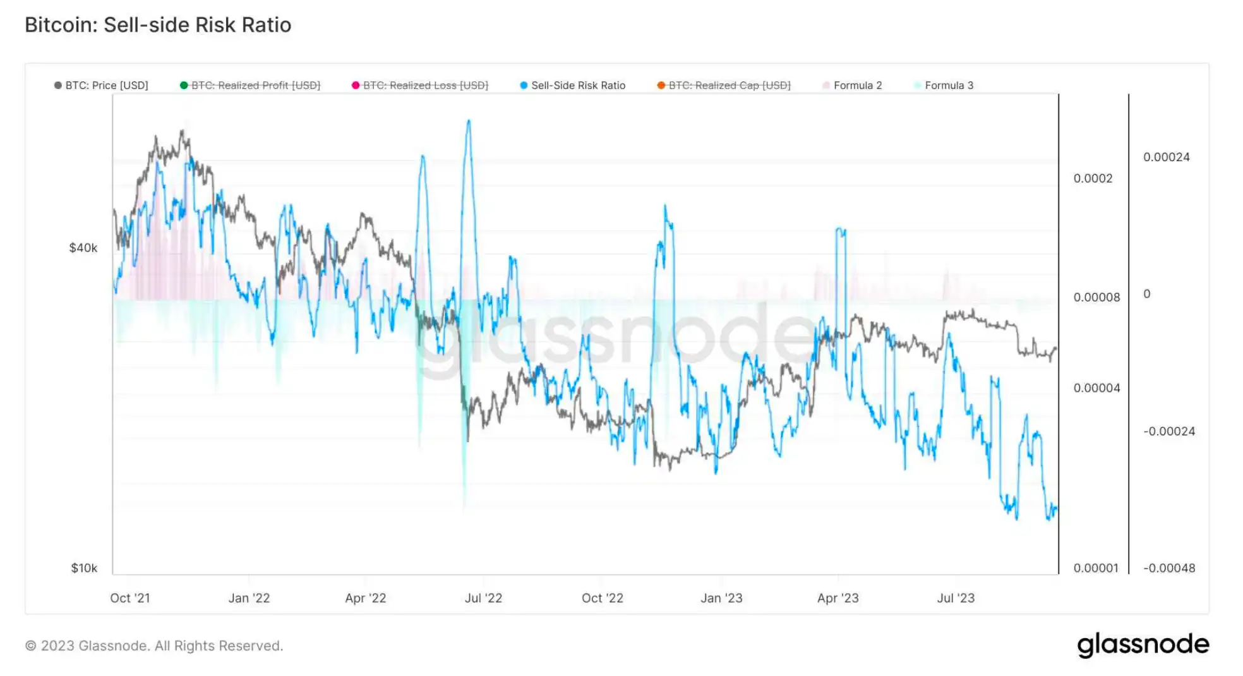Viewport: 1243px width, 676px height.
Task: Select the Oct '21 x-axis label
Action: point(130,598)
